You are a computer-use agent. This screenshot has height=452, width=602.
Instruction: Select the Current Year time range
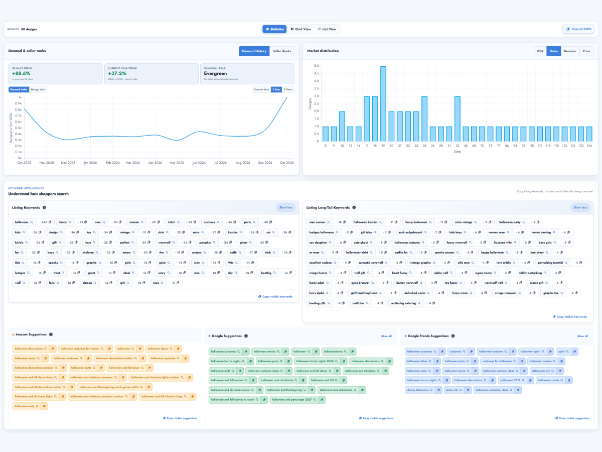(261, 89)
